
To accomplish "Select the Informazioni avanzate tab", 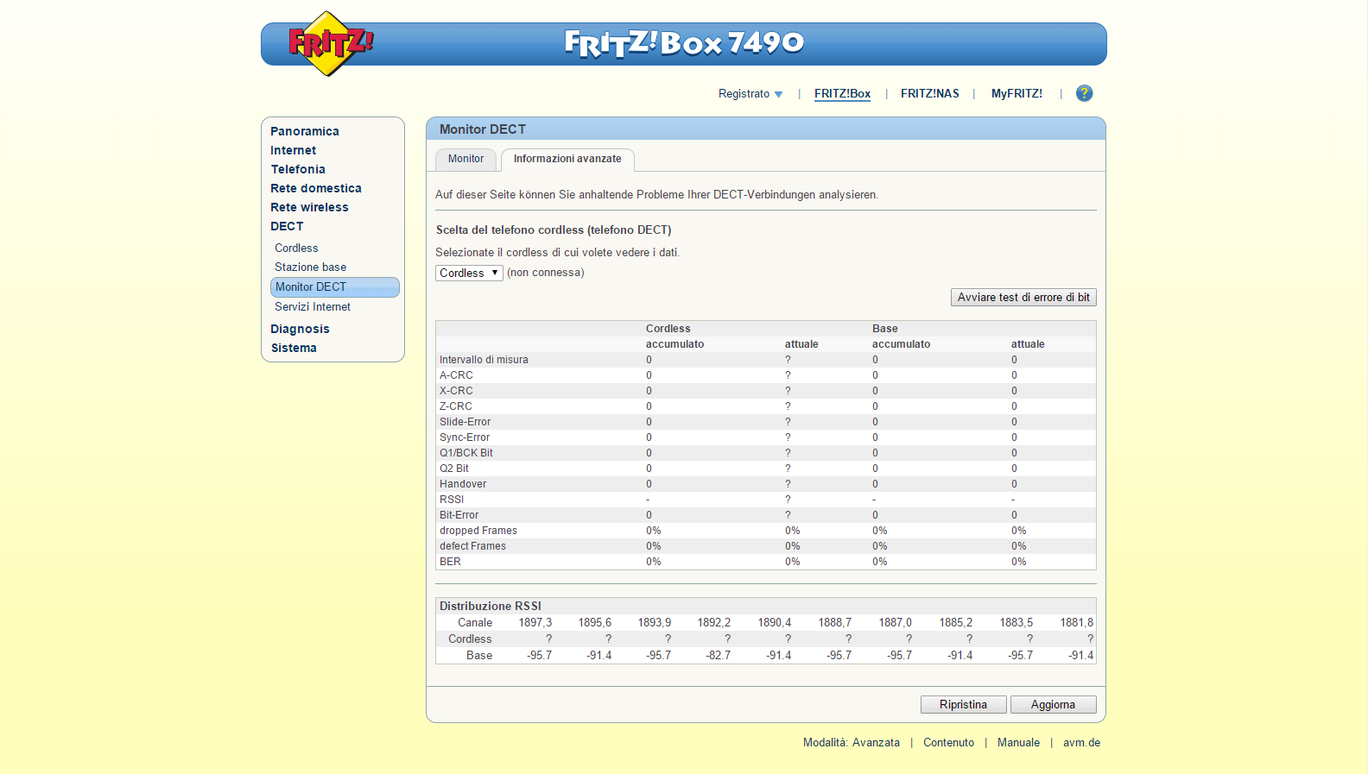I will (x=567, y=159).
